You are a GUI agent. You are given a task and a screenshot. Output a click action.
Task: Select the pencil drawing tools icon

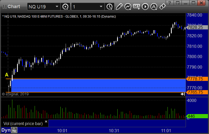119,7
